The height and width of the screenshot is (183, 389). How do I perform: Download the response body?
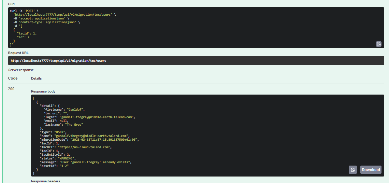click(x=371, y=170)
